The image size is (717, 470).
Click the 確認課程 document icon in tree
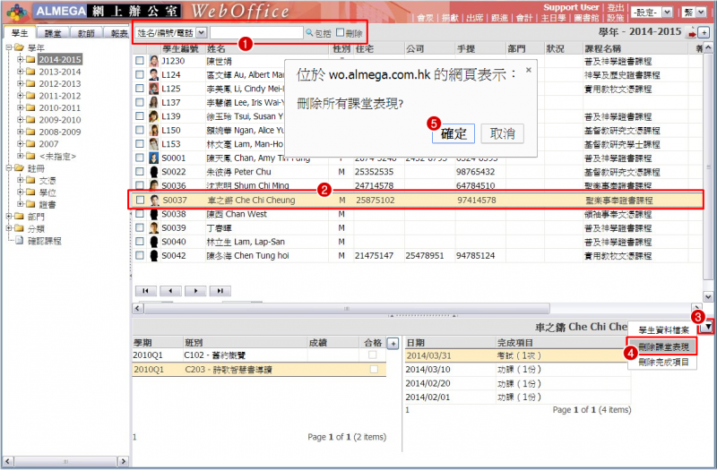tap(19, 241)
